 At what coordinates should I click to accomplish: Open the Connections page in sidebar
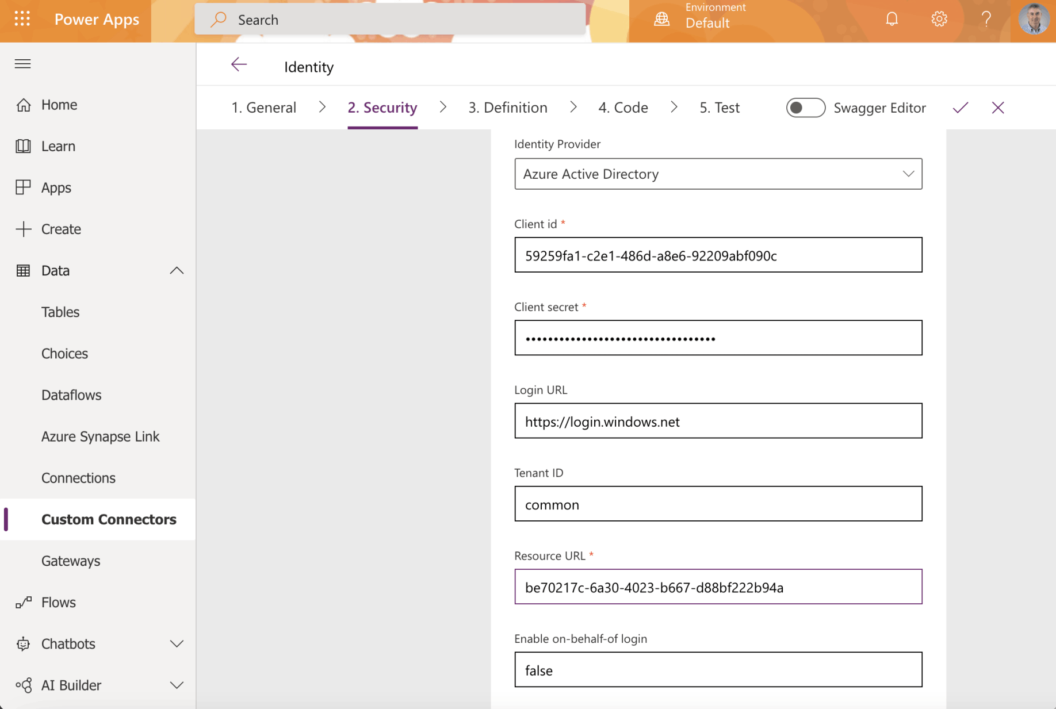pyautogui.click(x=78, y=478)
